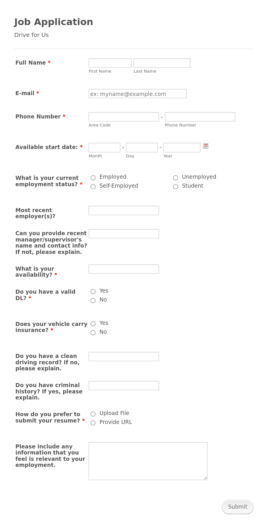The height and width of the screenshot is (528, 268).
Task: Select No for valid DL question
Action: [93, 301]
